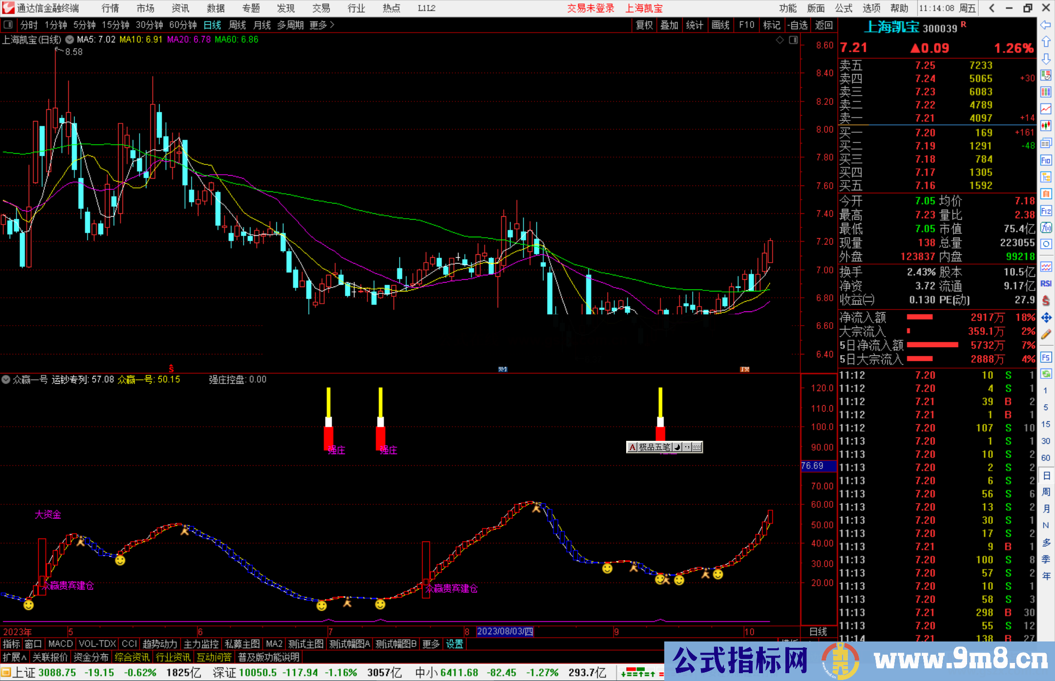Click the red 净流入额 bar
This screenshot has width=1055, height=681.
(x=919, y=317)
